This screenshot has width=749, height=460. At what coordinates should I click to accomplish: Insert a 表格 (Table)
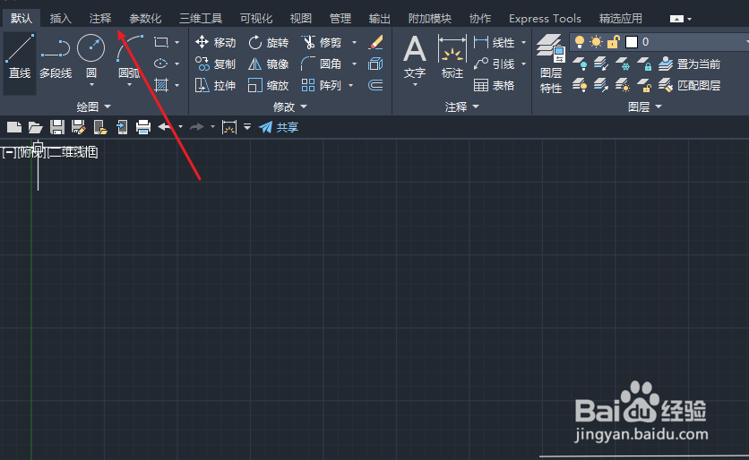pos(494,85)
